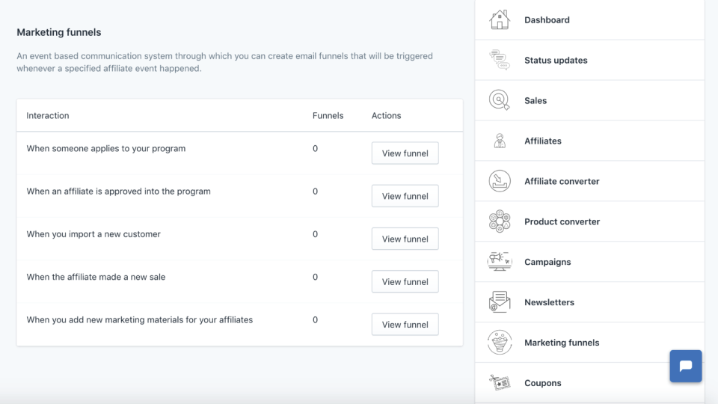Go to Sales in sidebar
The width and height of the screenshot is (718, 404).
[536, 100]
